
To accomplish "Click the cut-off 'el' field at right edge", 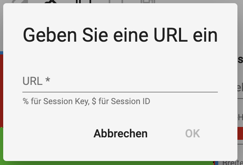I will coord(240,88).
